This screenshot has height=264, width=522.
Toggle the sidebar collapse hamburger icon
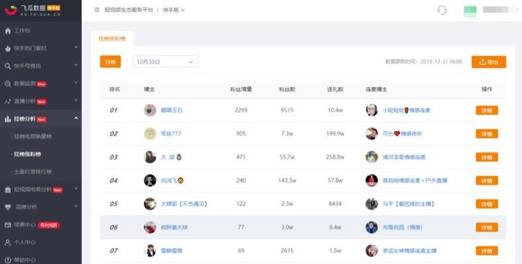(x=97, y=10)
